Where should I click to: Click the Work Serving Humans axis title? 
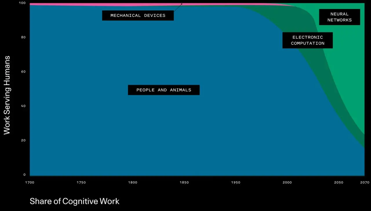(x=7, y=95)
